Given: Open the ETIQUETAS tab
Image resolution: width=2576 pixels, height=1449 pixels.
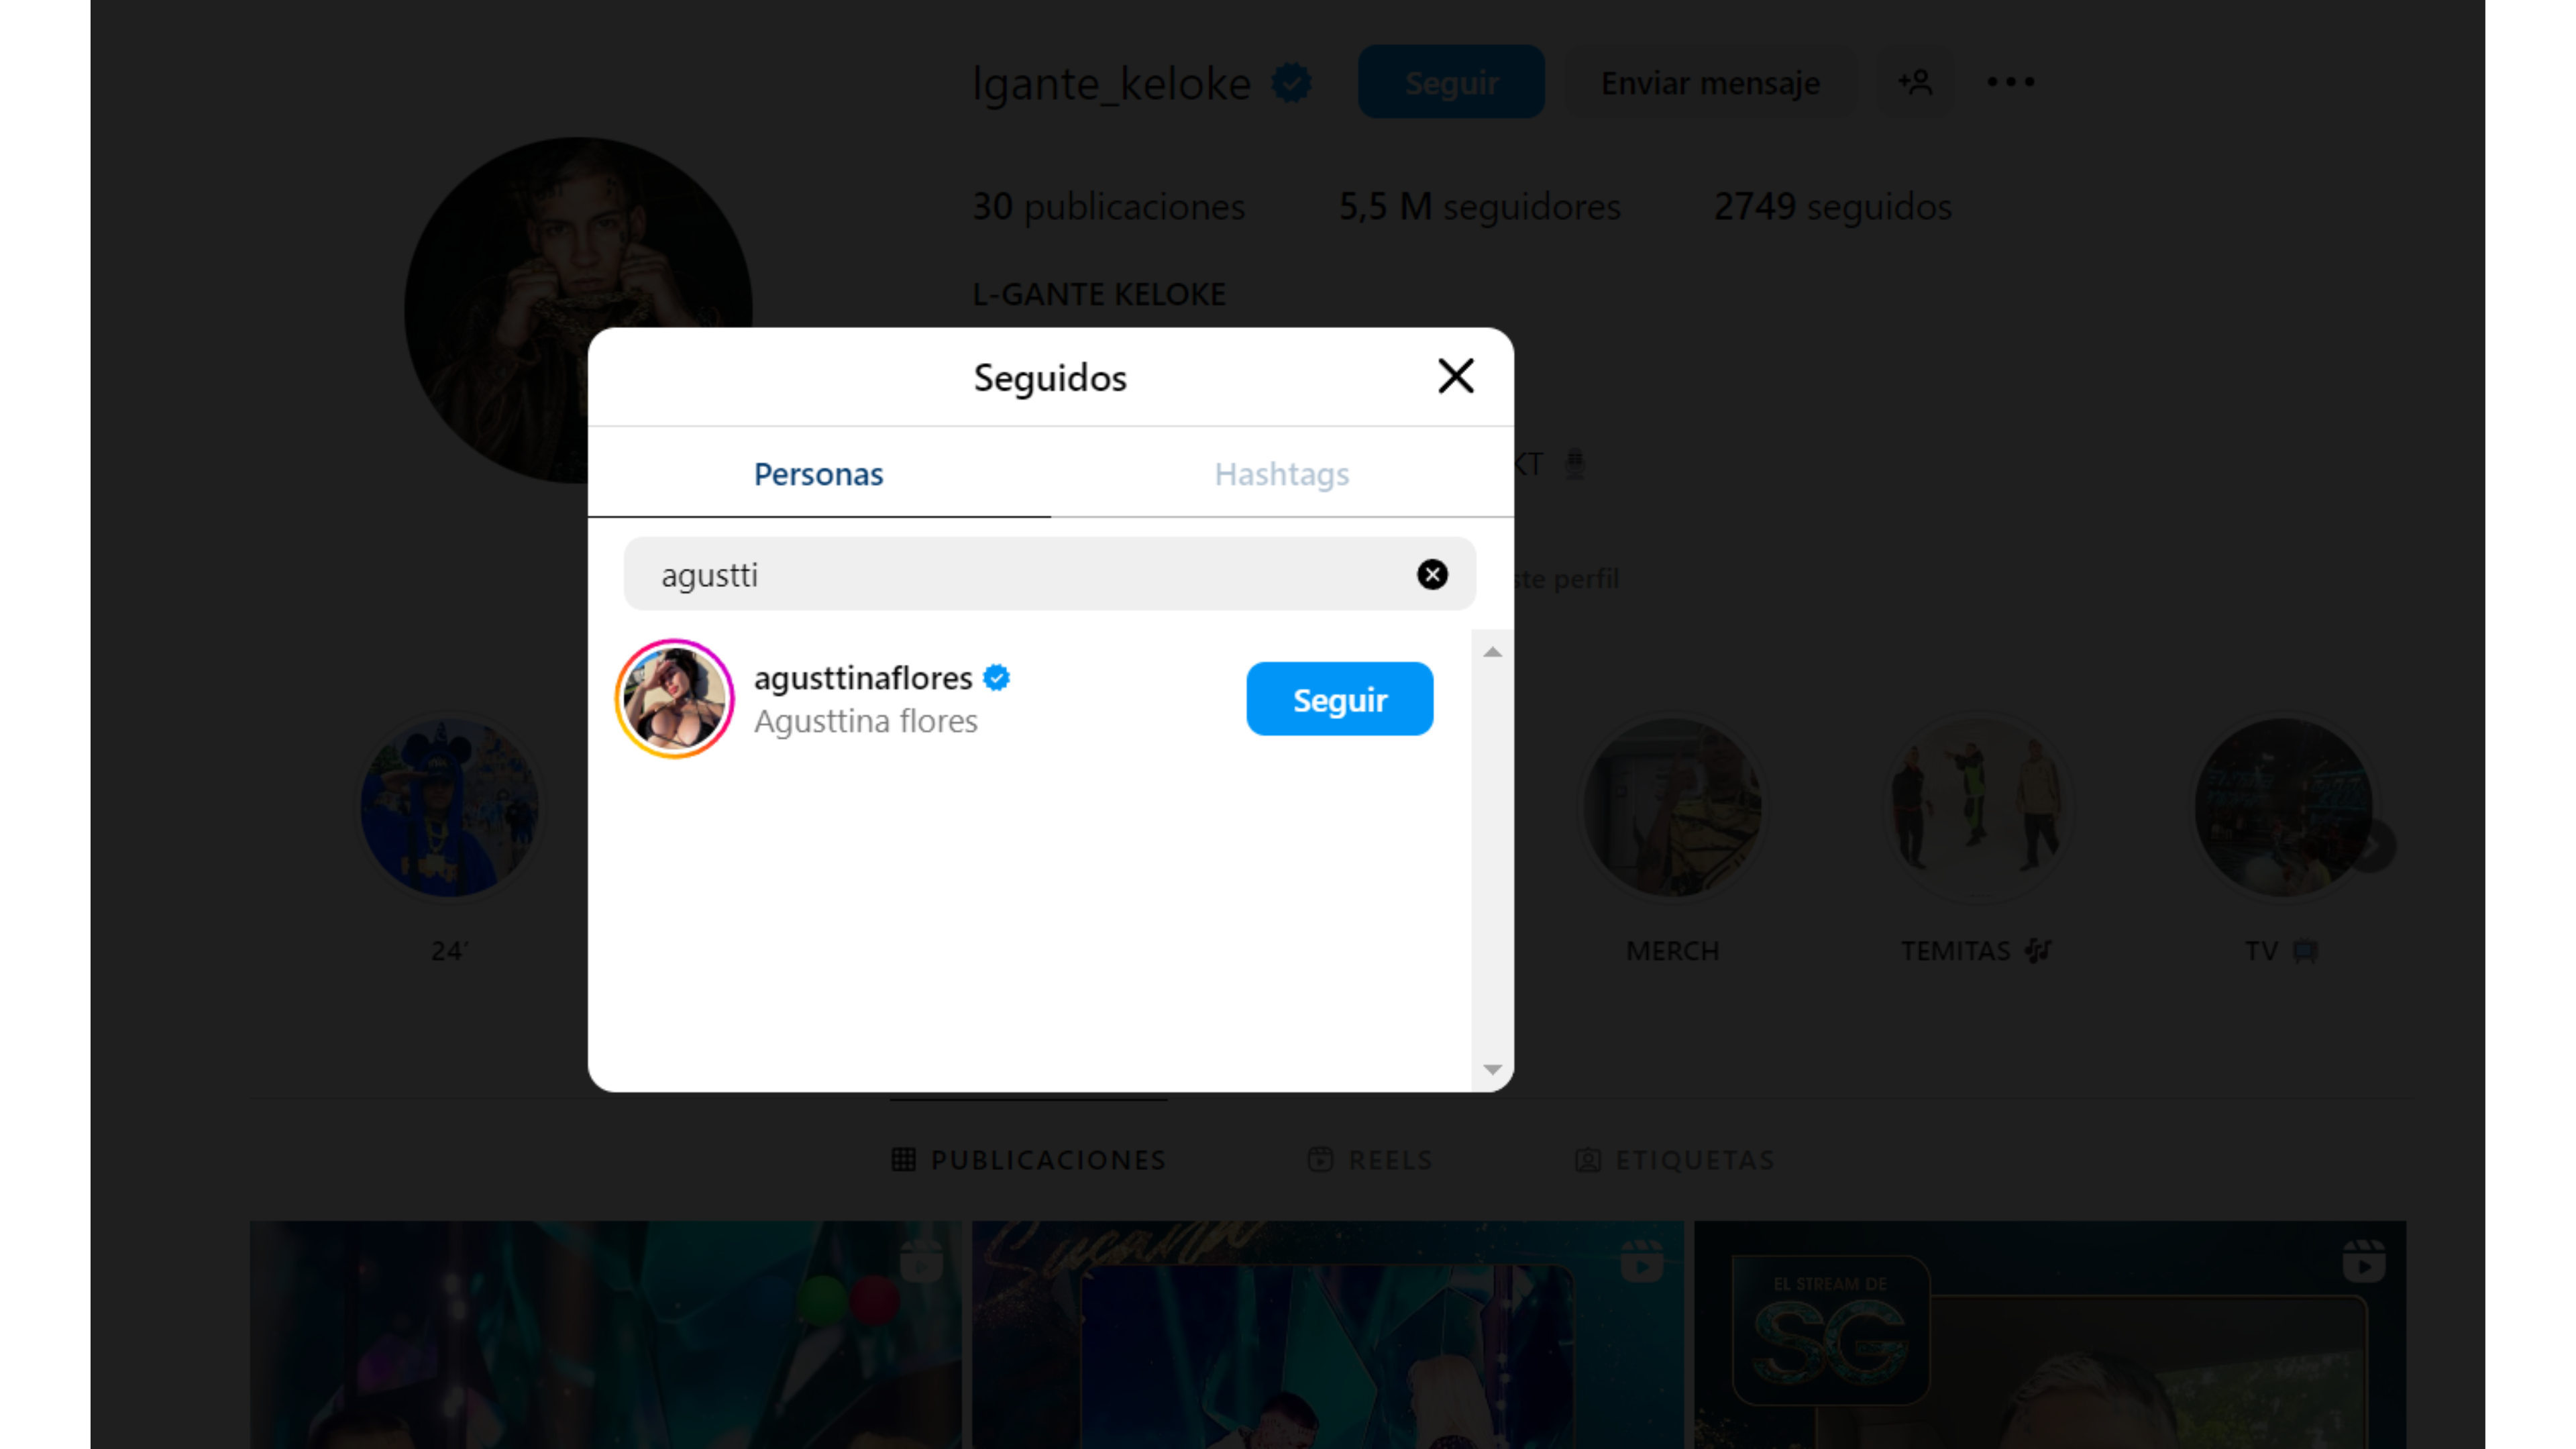Looking at the screenshot, I should (1675, 1160).
